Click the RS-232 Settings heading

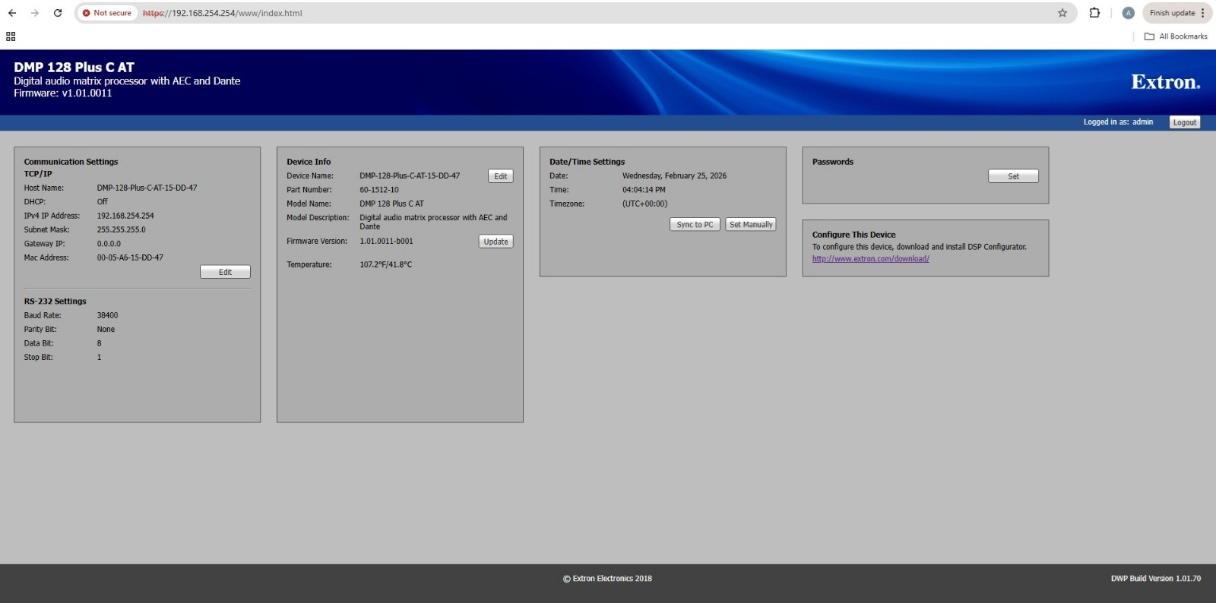(x=55, y=301)
